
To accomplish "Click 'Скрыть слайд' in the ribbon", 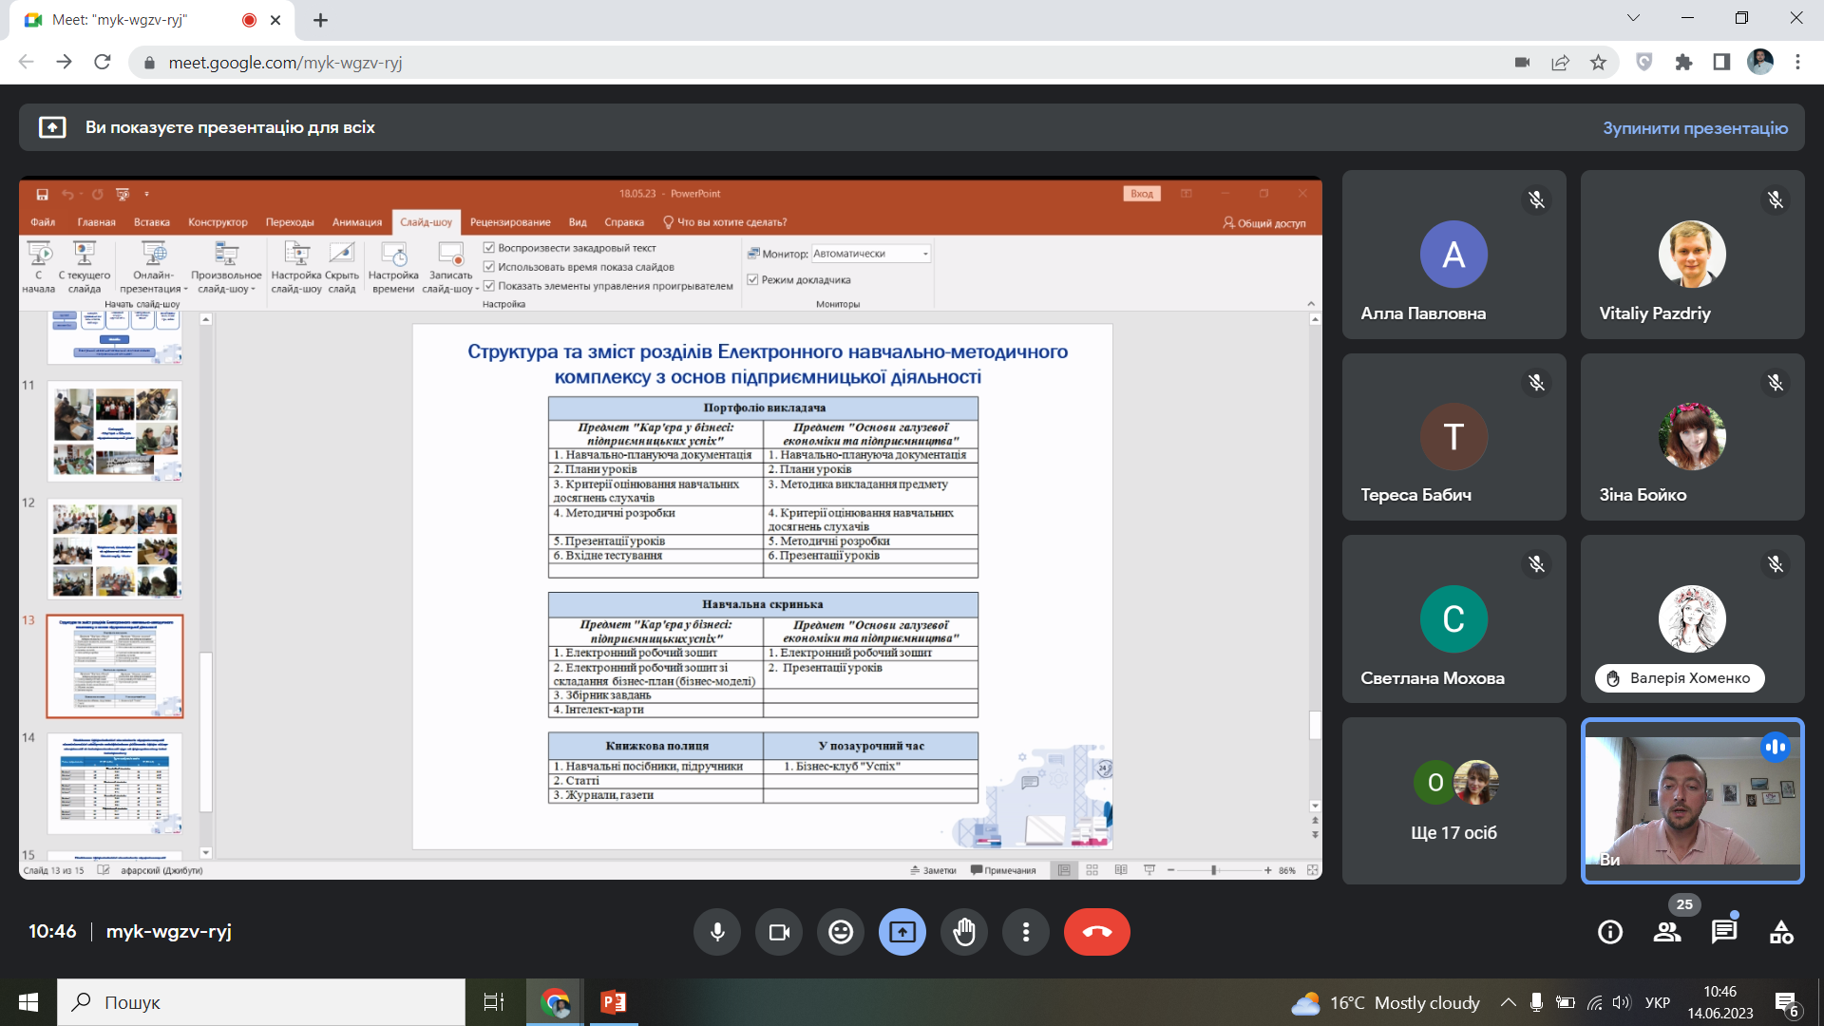I will [342, 267].
